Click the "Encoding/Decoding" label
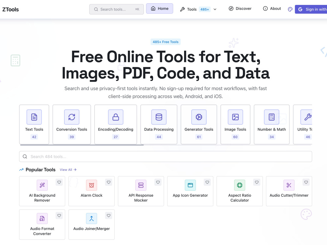Image resolution: width=327 pixels, height=245 pixels. point(116,129)
